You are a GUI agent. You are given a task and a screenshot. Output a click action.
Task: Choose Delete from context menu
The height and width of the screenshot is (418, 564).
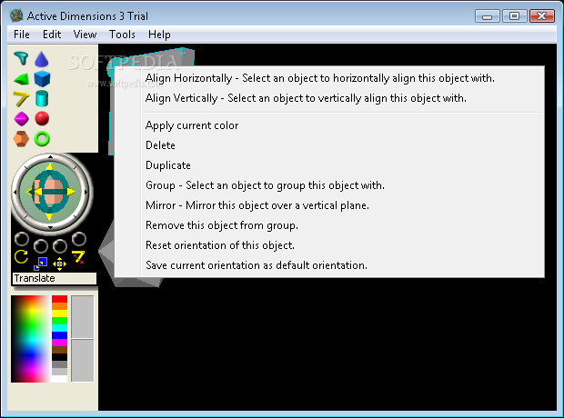[x=329, y=145]
